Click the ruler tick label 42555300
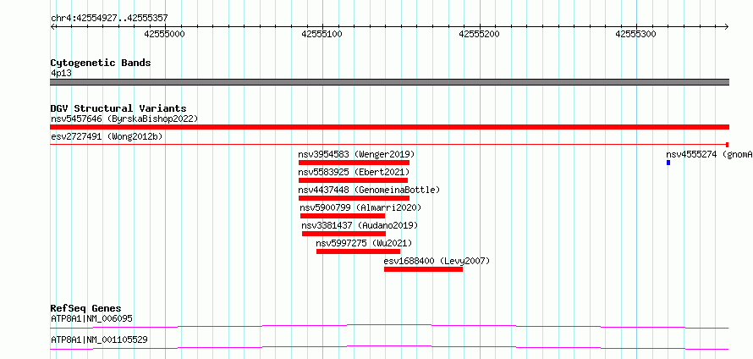The height and width of the screenshot is (359, 753). (636, 34)
